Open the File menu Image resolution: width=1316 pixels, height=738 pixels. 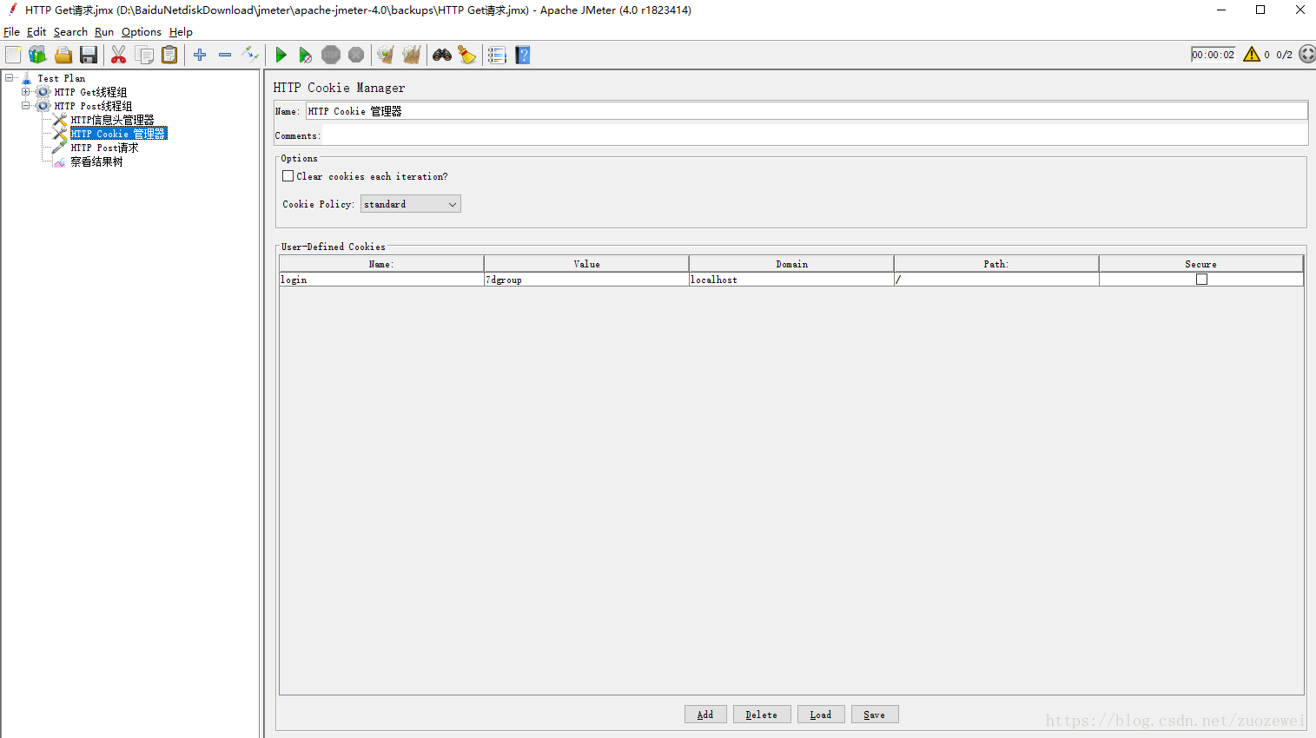pos(11,32)
